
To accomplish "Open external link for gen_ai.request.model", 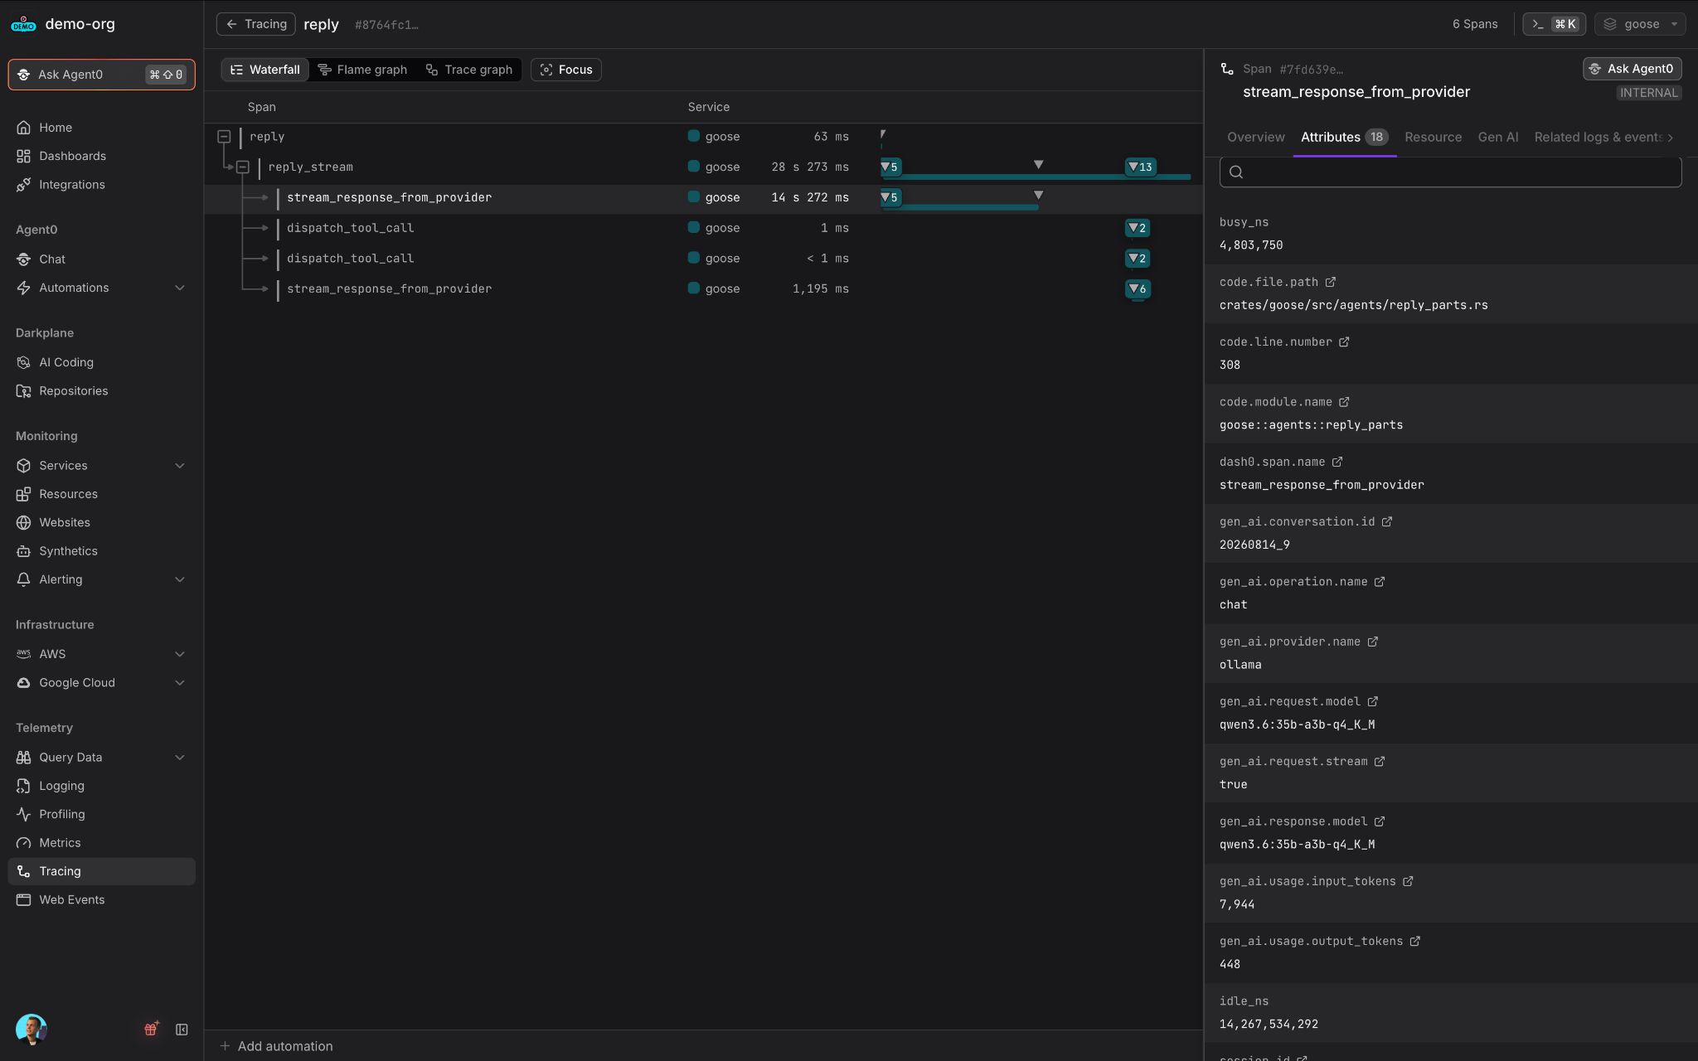I will tap(1373, 701).
